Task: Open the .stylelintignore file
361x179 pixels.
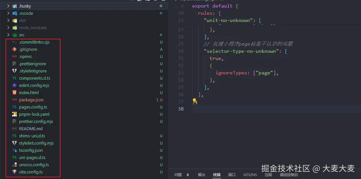Action: click(x=33, y=71)
